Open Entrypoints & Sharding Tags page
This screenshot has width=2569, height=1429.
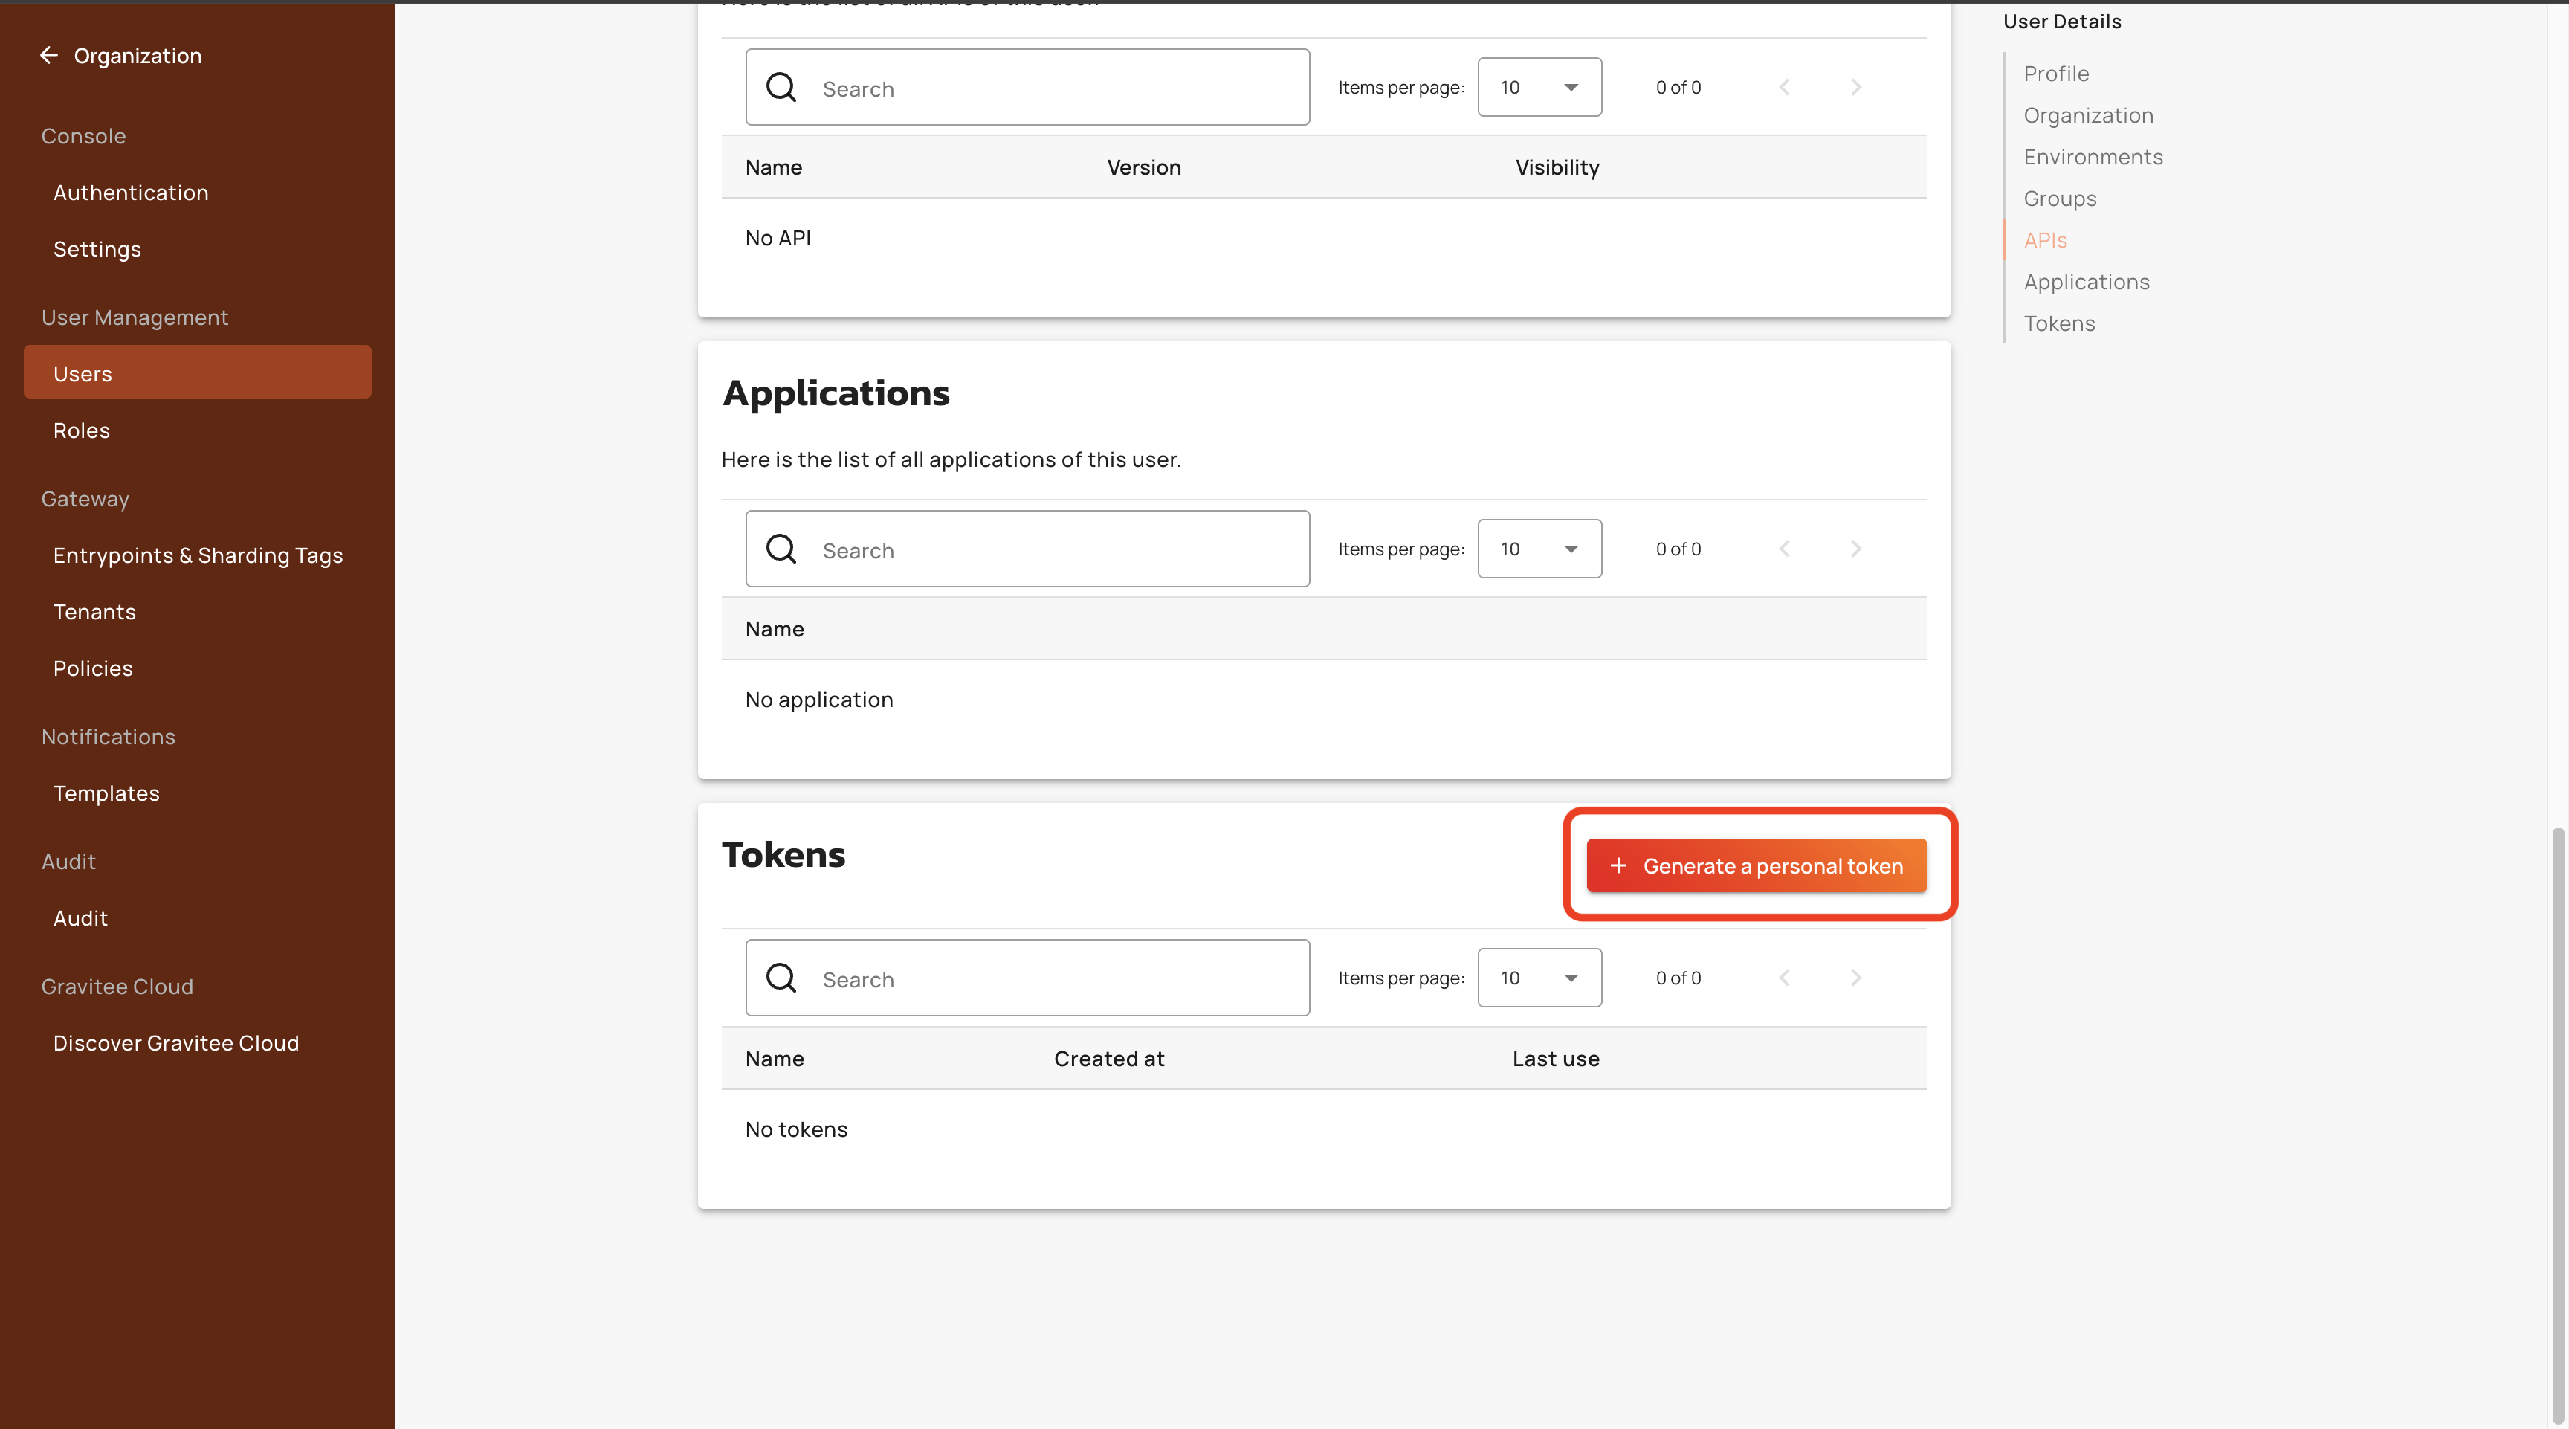pos(198,555)
